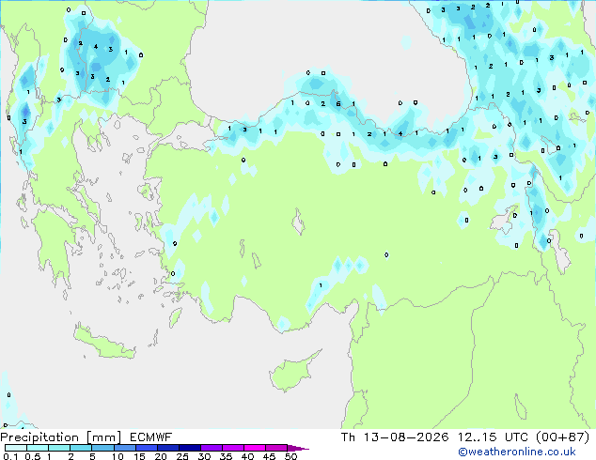Click the 'ECMWF' model label
This screenshot has height=460, width=596.
point(151,437)
